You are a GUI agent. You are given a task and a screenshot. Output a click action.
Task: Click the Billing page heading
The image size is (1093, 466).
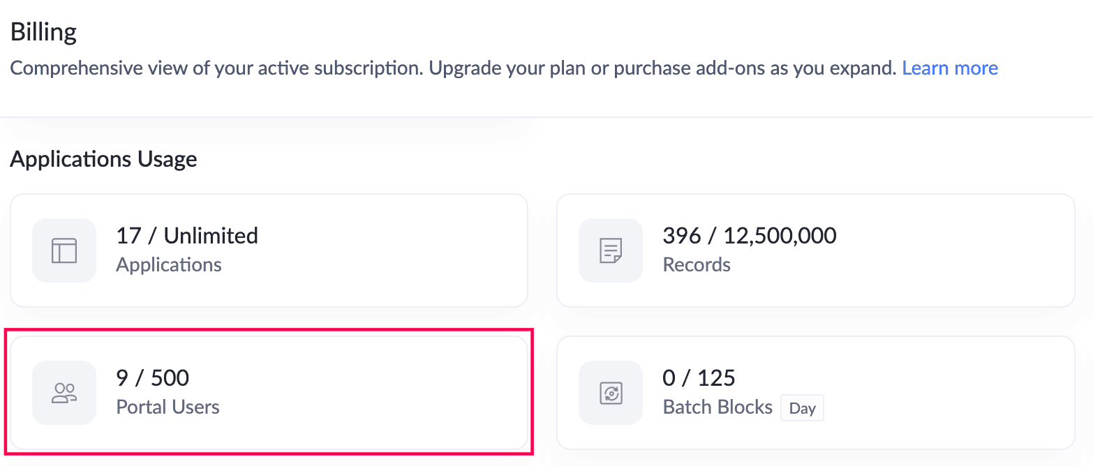pos(43,32)
